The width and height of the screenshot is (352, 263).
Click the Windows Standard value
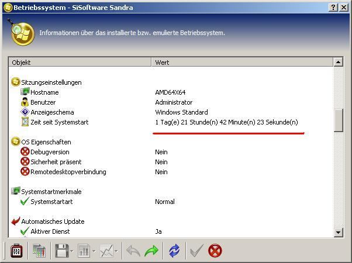tap(181, 112)
